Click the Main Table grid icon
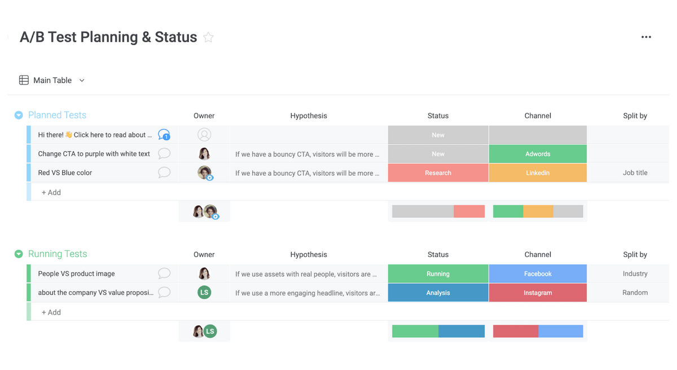This screenshot has width=677, height=370. point(24,80)
